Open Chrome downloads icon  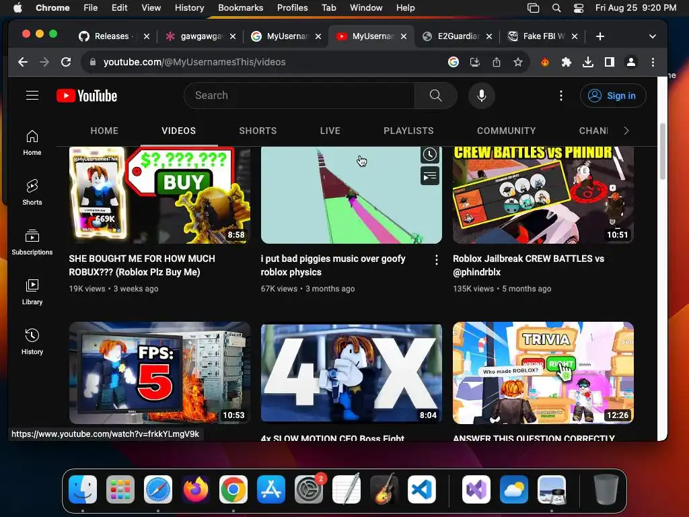(x=588, y=62)
